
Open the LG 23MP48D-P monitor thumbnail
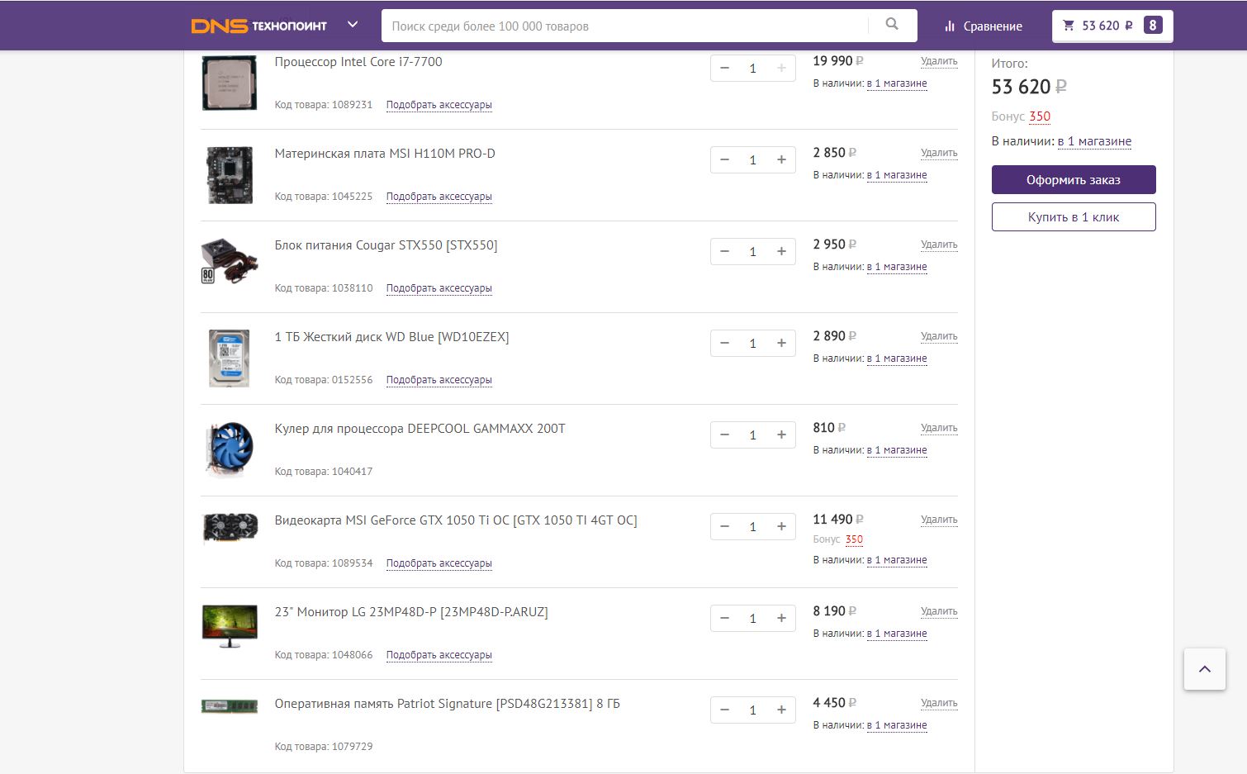click(x=230, y=626)
